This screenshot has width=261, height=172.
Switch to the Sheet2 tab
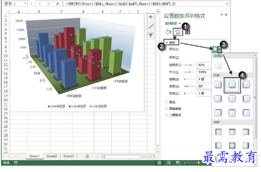pos(52,156)
